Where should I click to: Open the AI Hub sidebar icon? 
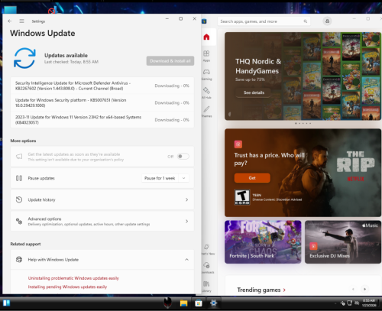pyautogui.click(x=206, y=92)
